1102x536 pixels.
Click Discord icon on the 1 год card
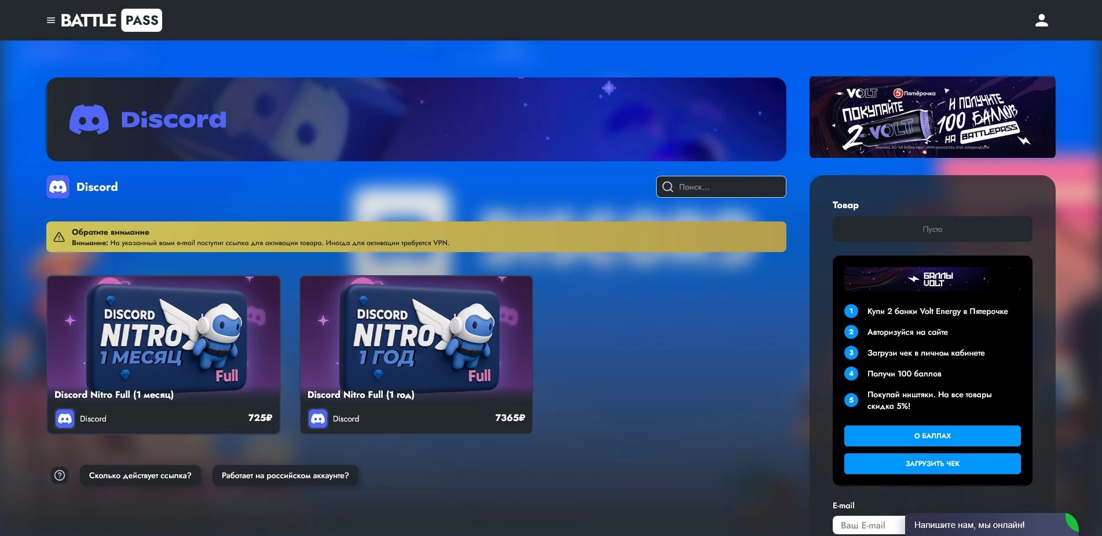318,418
